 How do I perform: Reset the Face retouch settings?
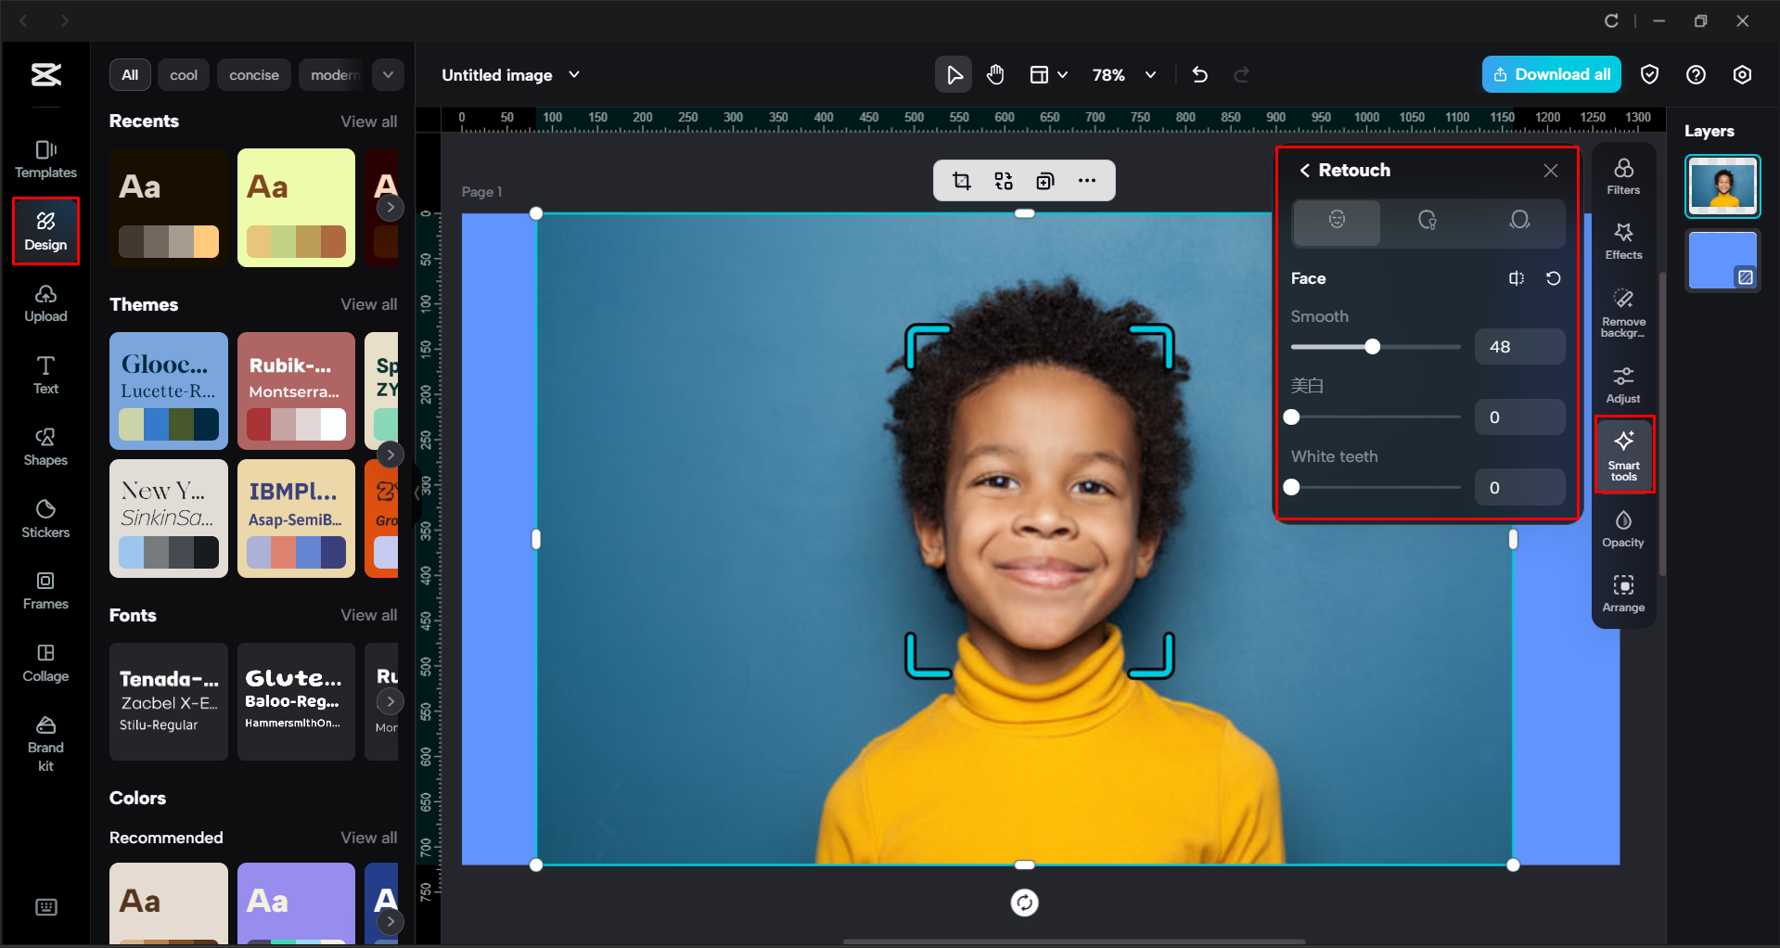pyautogui.click(x=1554, y=278)
